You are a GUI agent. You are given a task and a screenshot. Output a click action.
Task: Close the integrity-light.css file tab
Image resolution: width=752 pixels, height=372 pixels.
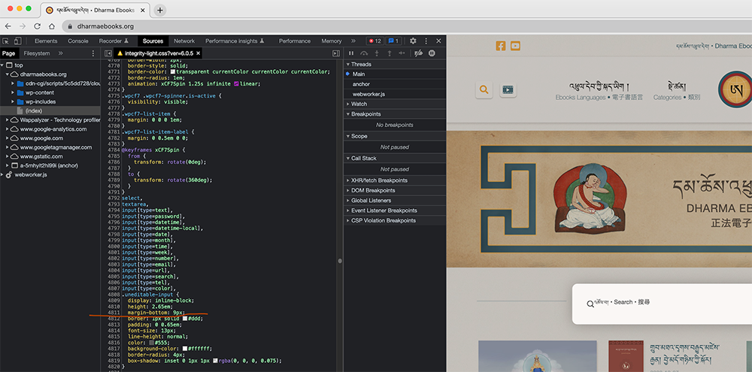[198, 53]
